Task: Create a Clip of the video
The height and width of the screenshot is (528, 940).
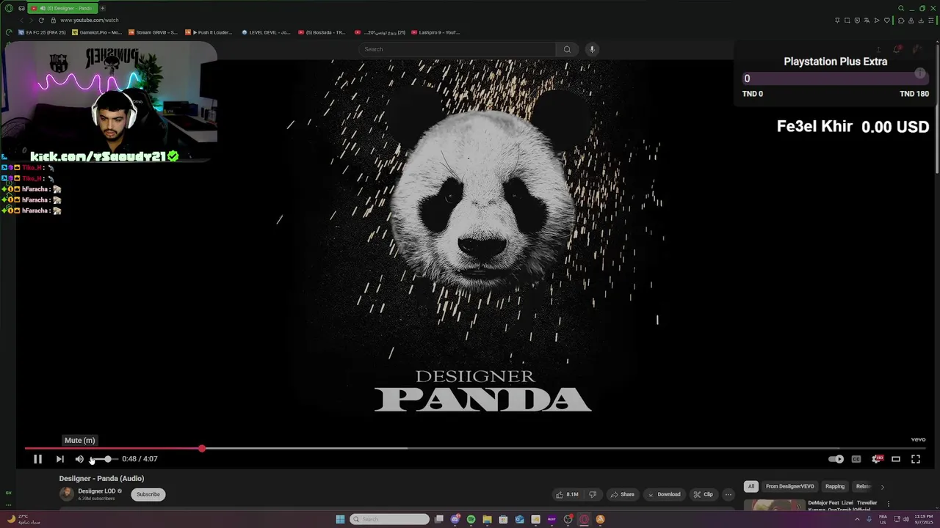Action: (703, 494)
